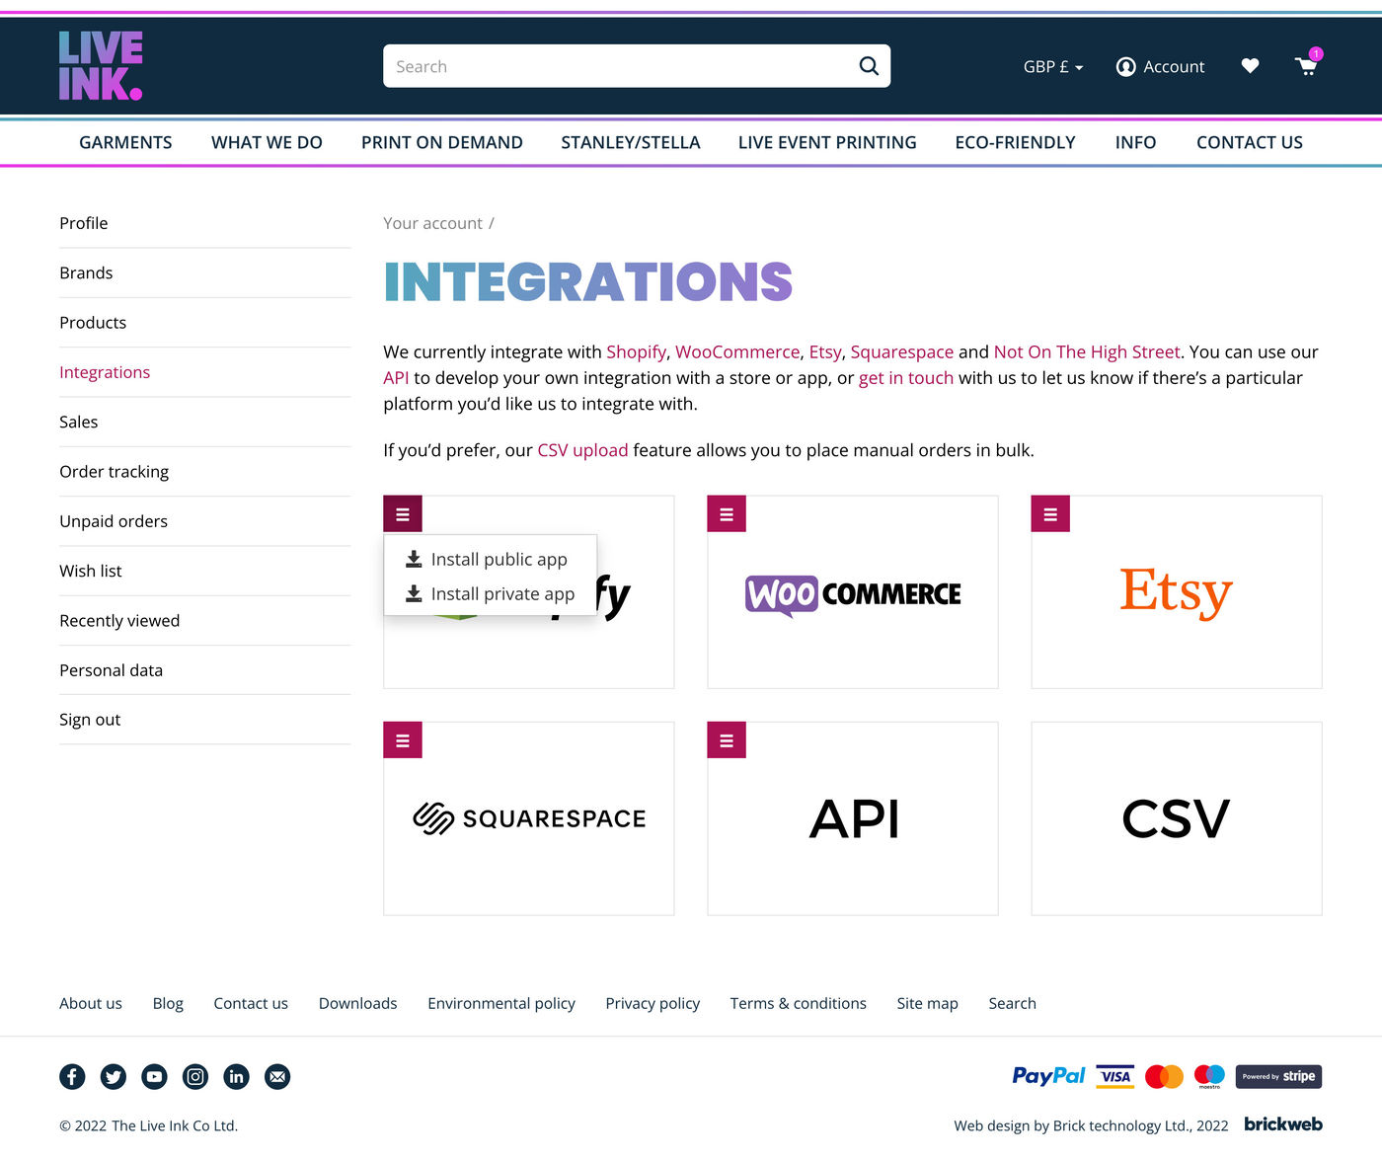Open the Facebook social icon
The width and height of the screenshot is (1382, 1161).
pos(72,1076)
